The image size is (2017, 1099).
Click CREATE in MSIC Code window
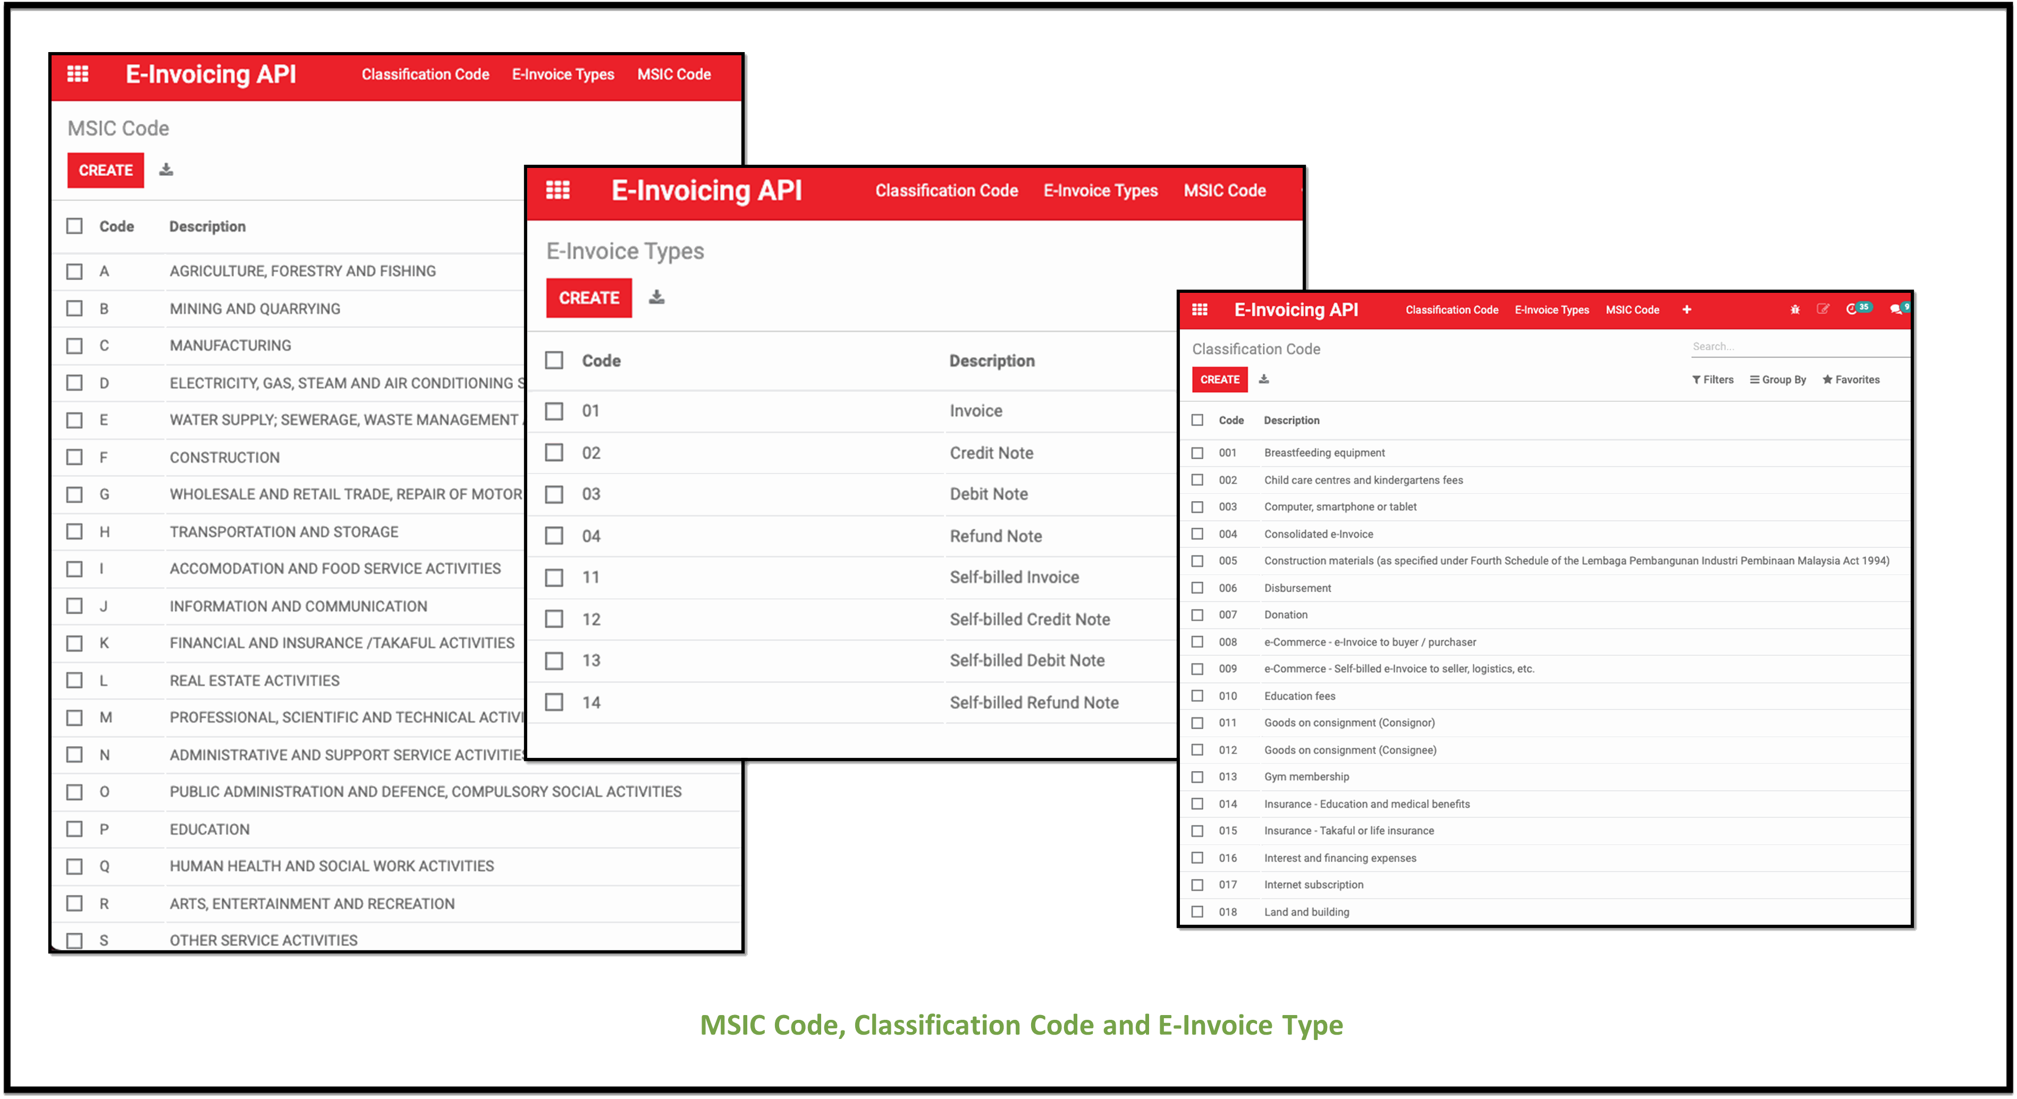click(x=106, y=170)
